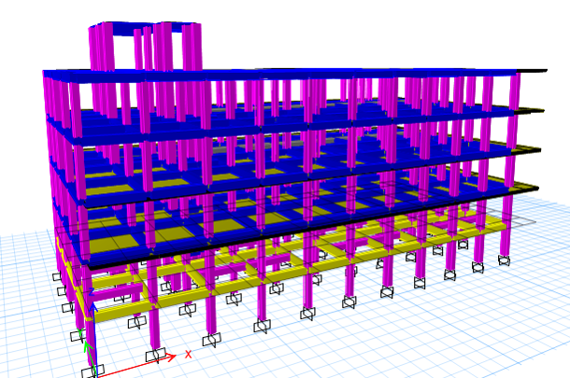Click the green Y axis arrow at origin
Viewport: 570px width, 378px height.
[87, 348]
